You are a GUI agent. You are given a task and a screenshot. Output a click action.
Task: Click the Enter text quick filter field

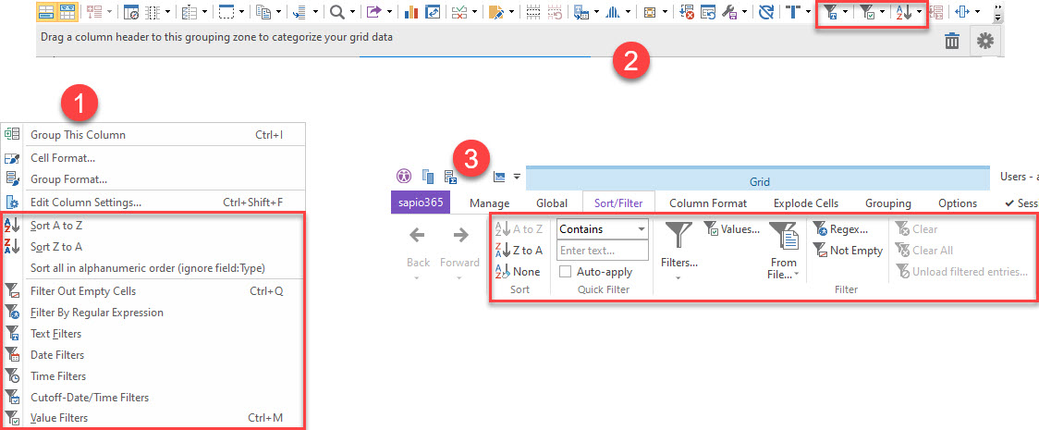602,251
